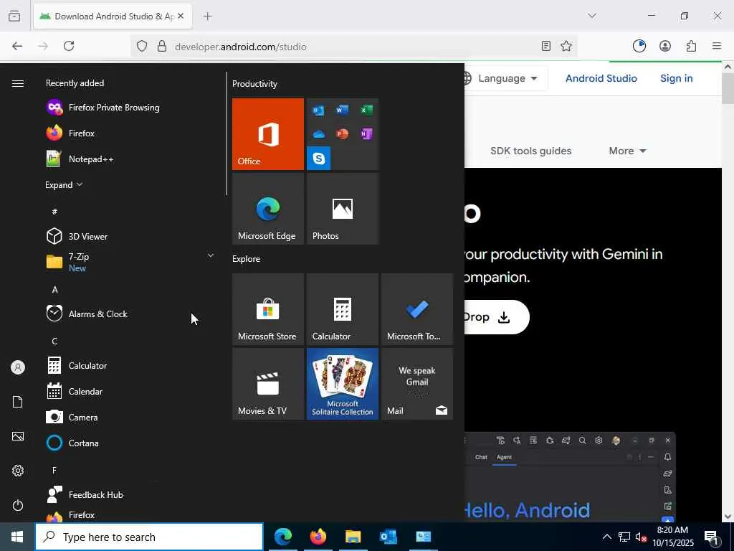Open Documents shortcut in Start sidebar
This screenshot has height=551, width=734.
tap(18, 402)
